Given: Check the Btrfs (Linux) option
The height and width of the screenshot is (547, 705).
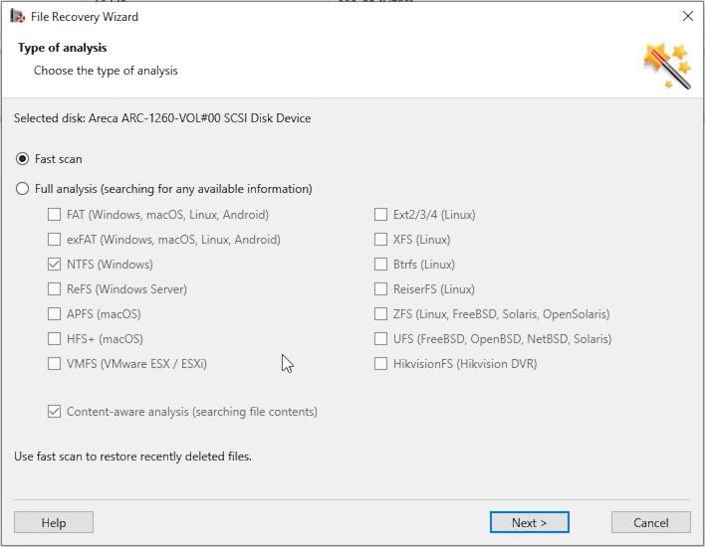Looking at the screenshot, I should [x=380, y=265].
